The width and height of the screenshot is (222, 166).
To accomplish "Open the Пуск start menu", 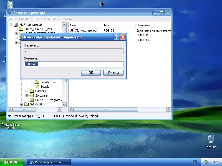I will [12, 162].
